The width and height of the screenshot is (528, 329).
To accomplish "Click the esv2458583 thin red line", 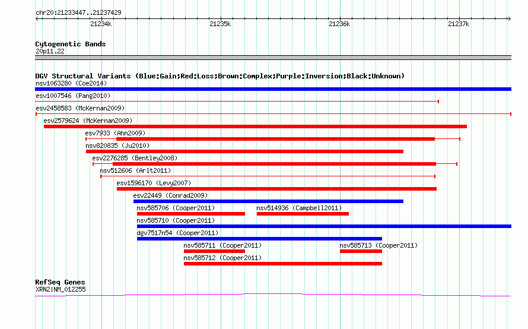I will pos(273,114).
